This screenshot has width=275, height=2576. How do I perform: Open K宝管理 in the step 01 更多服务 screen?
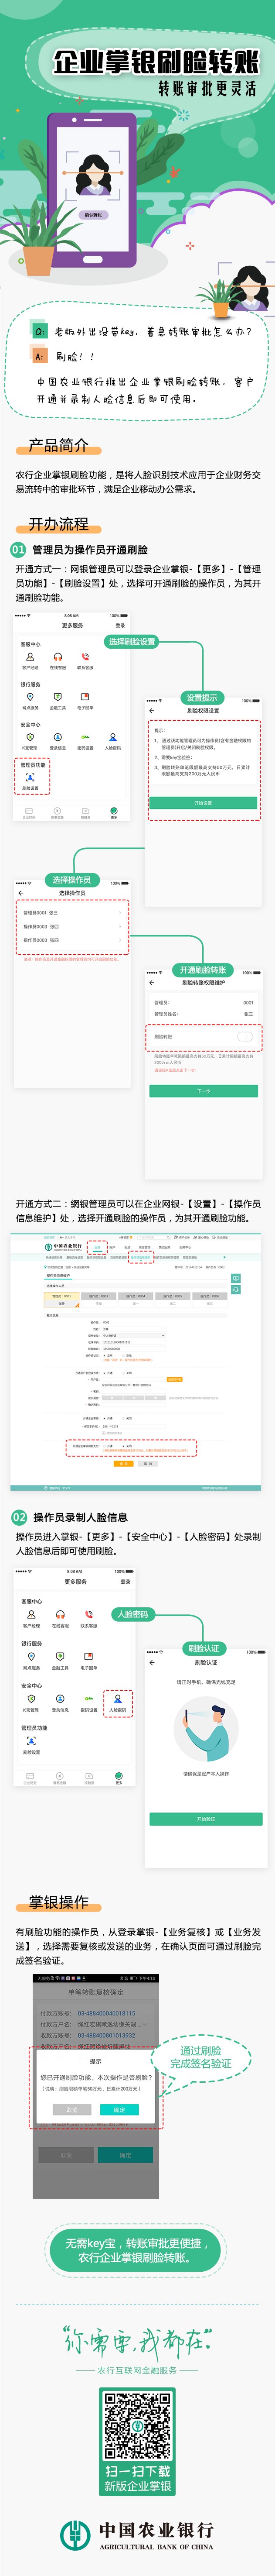30,741
